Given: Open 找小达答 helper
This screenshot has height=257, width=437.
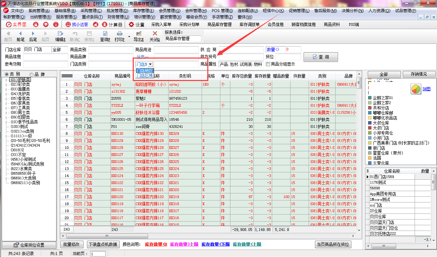Looking at the screenshot, I should [x=77, y=24].
